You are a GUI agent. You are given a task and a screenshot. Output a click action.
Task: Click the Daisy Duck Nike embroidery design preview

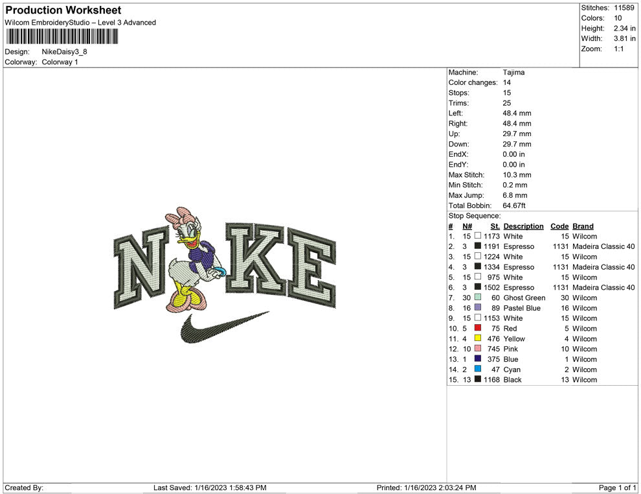pos(225,275)
